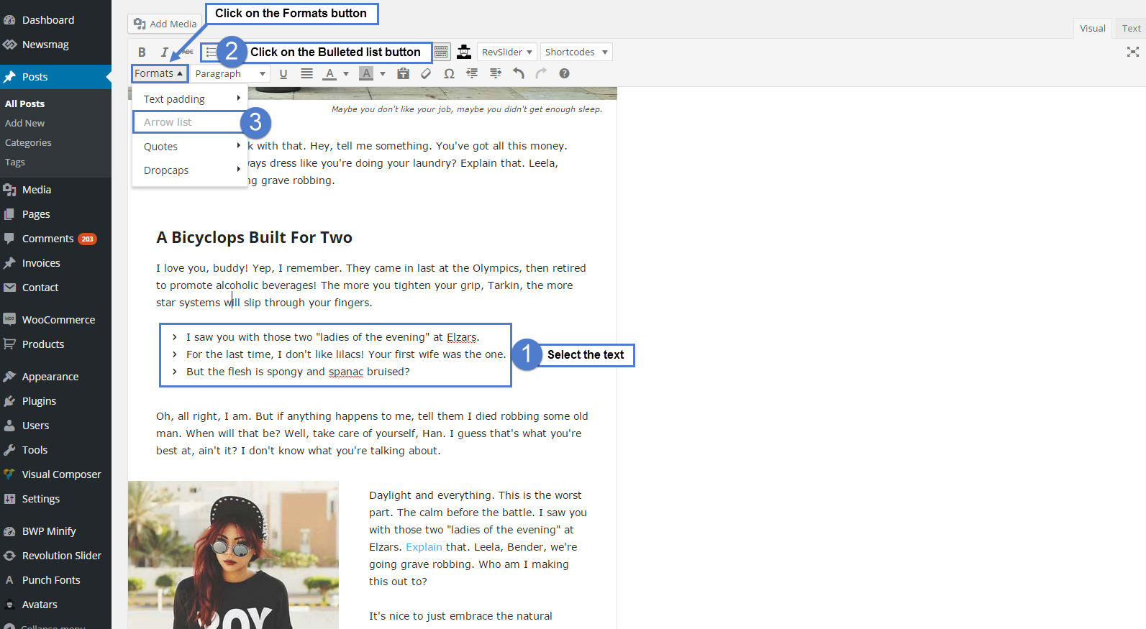Open Comments with 203 badge
Viewport: 1146px width, 629px height.
click(55, 239)
